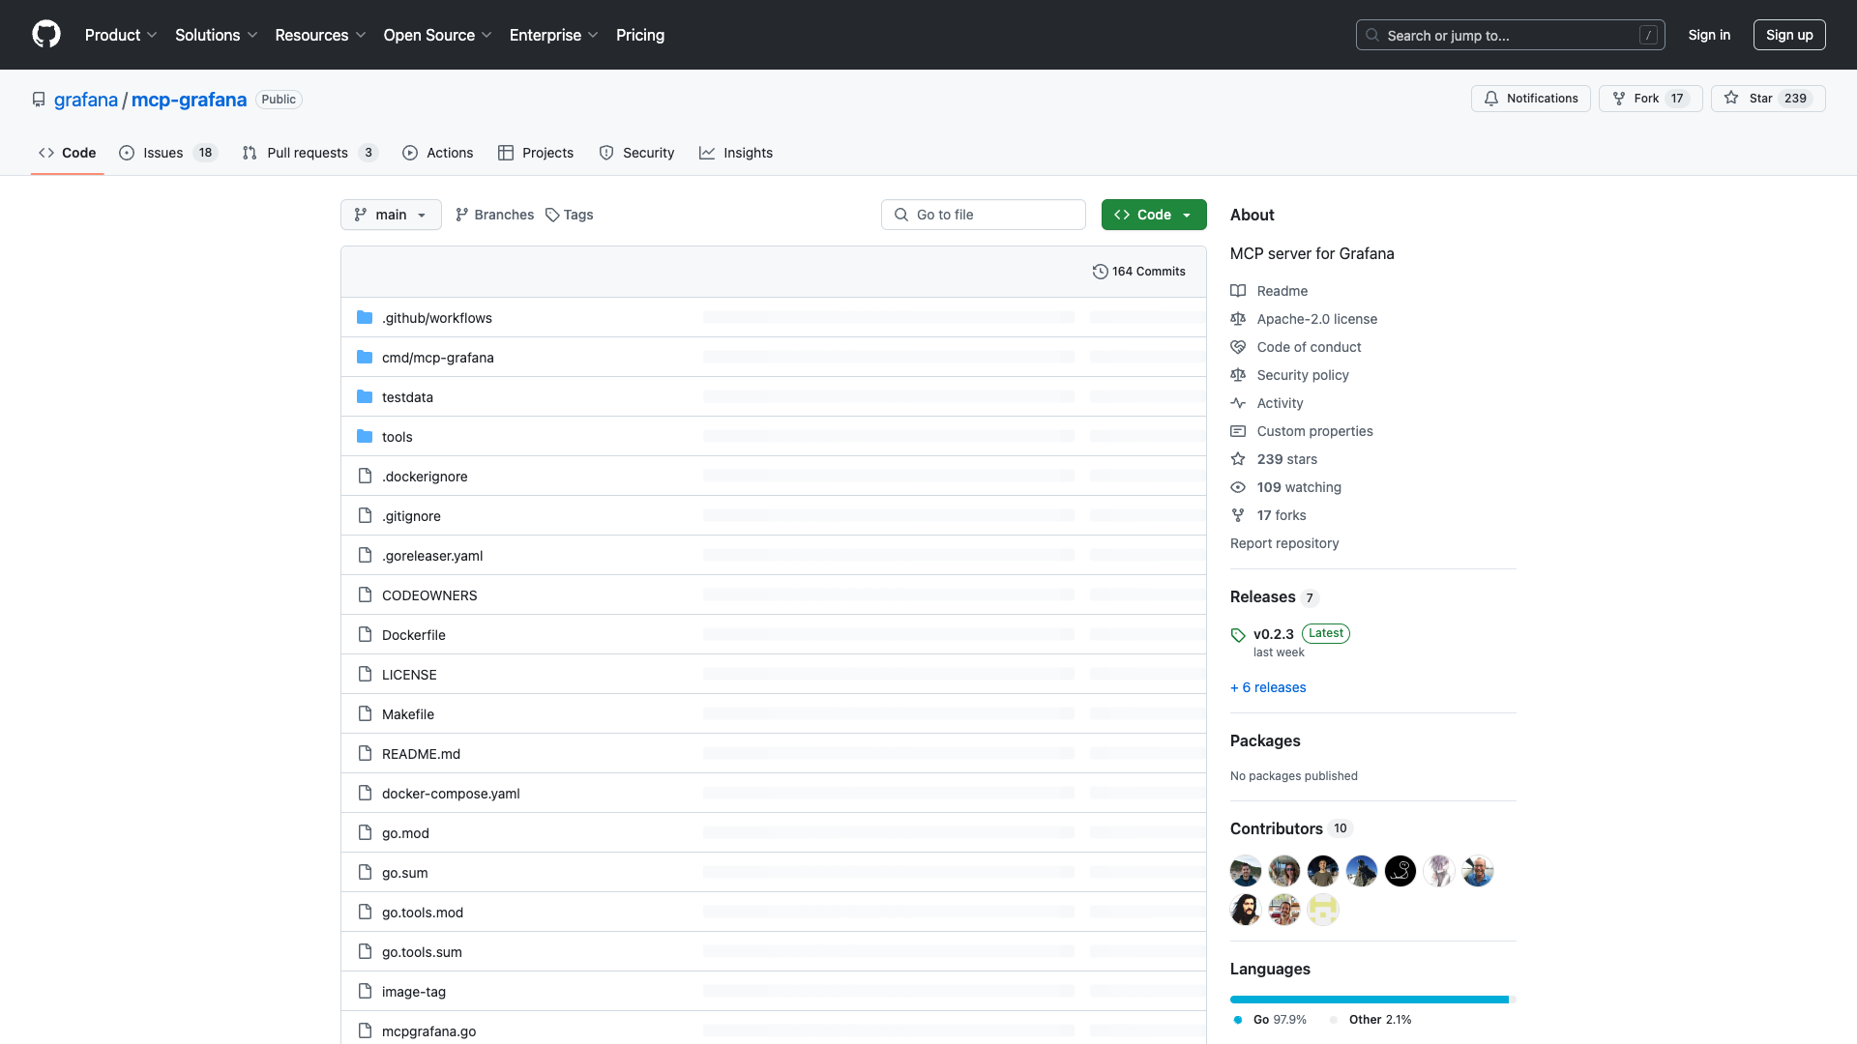The width and height of the screenshot is (1857, 1044).
Task: Click the Go language bar segment
Action: click(x=1368, y=1000)
